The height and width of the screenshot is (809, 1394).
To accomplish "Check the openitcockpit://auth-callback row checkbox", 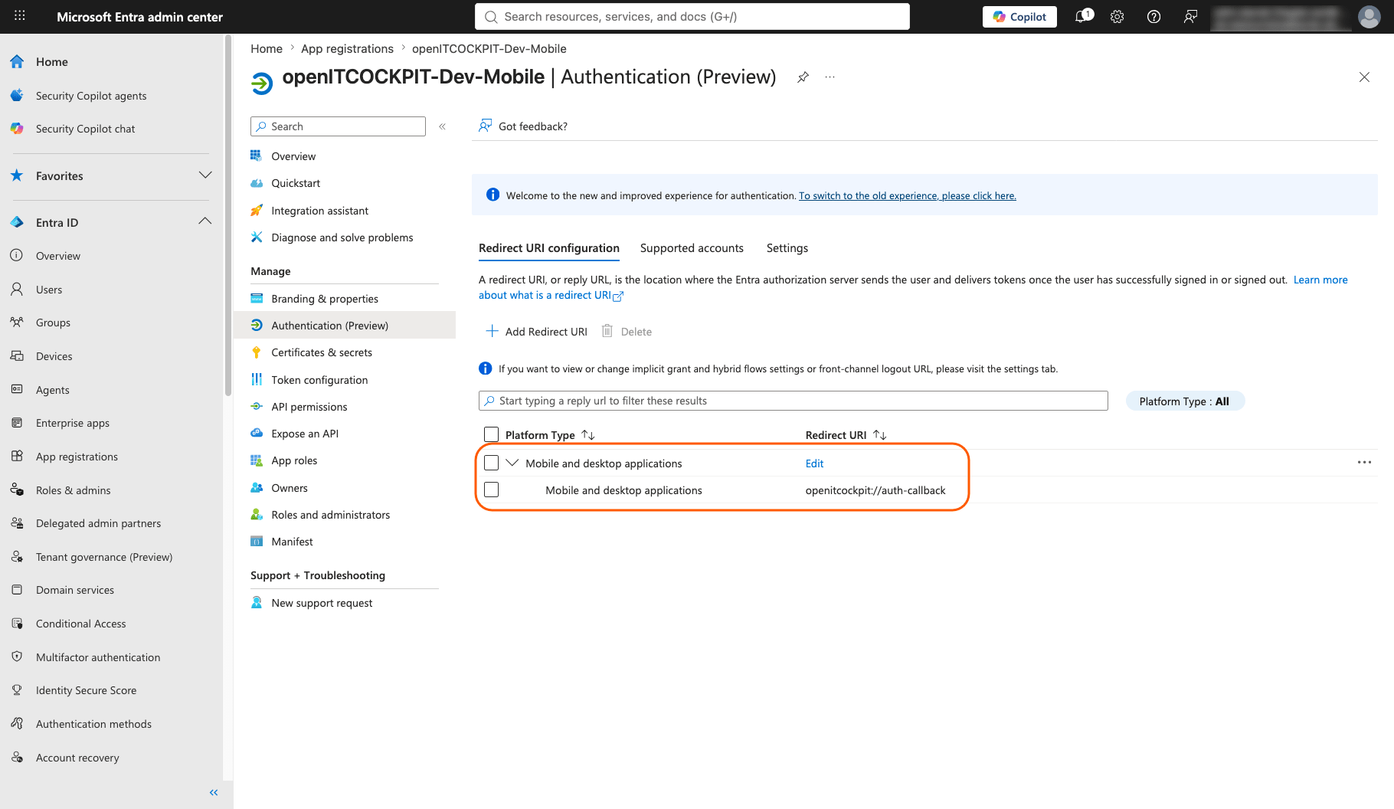I will 492,490.
